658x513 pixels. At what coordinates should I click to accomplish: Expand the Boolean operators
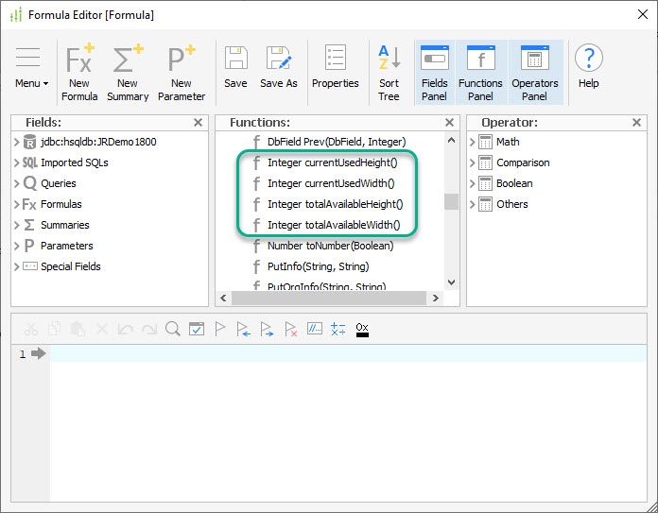tap(473, 183)
